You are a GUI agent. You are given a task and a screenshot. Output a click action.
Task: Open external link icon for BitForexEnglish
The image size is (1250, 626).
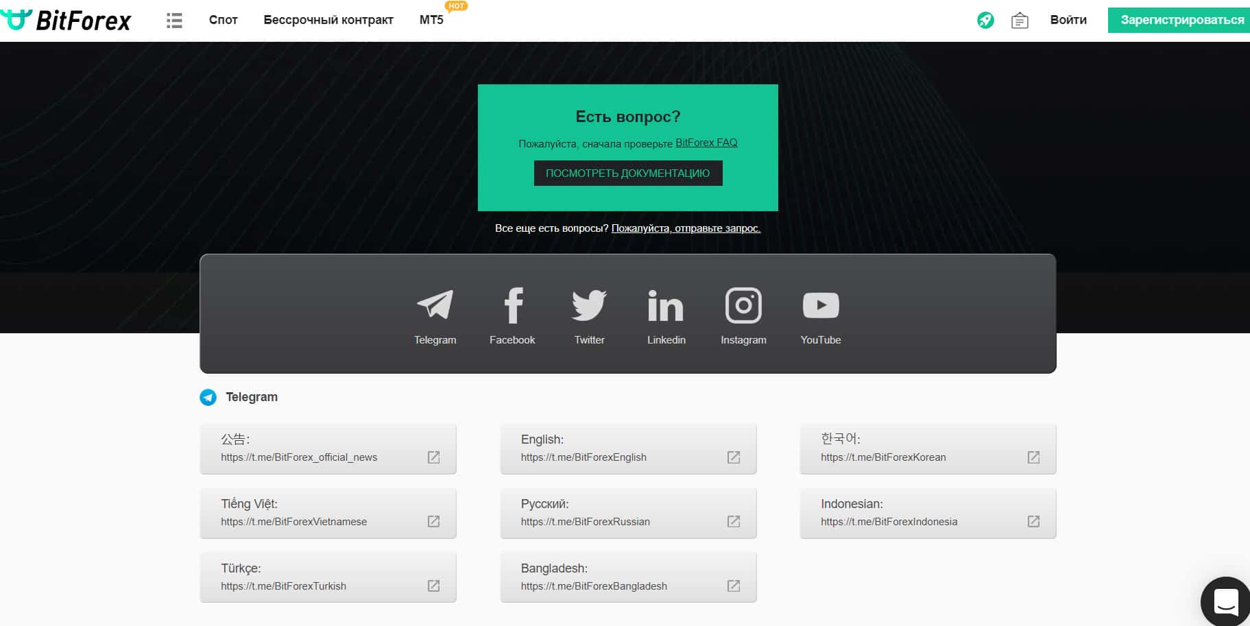[x=734, y=457]
